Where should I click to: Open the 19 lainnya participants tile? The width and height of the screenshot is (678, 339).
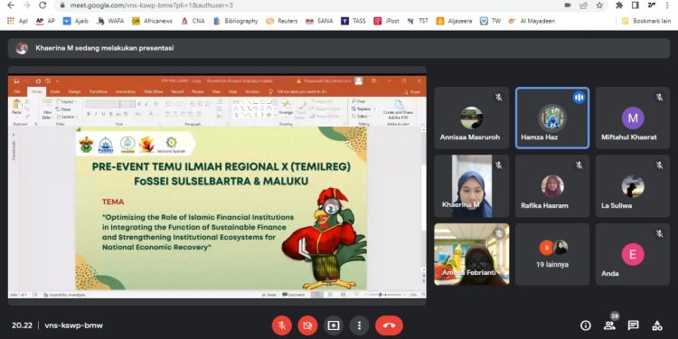pyautogui.click(x=552, y=254)
